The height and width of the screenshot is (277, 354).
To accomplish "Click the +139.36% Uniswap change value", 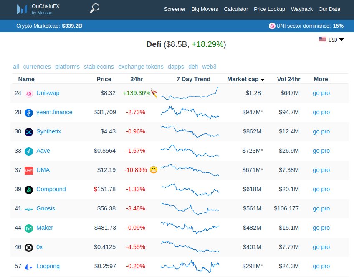I will 137,93.
